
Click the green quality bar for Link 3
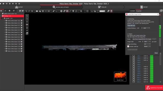click(152, 60)
